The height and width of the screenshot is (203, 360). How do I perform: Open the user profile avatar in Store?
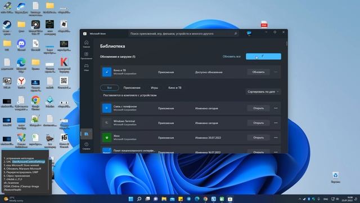point(249,34)
